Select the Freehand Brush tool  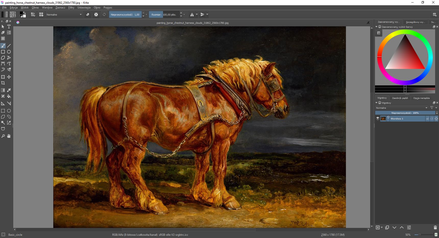[x=3, y=46]
